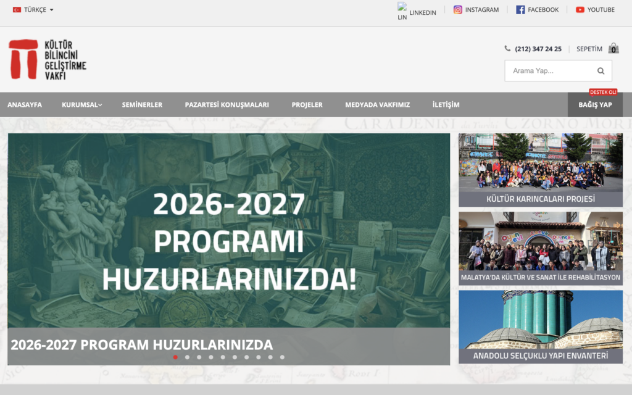Image resolution: width=632 pixels, height=395 pixels.
Task: Open the İletişim menu item
Action: 446,105
